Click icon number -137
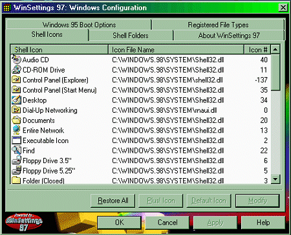 tap(261, 80)
